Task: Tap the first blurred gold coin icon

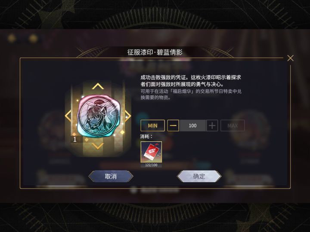Action: (12, 38)
